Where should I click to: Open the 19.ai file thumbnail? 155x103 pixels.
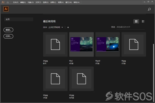tap(81, 44)
